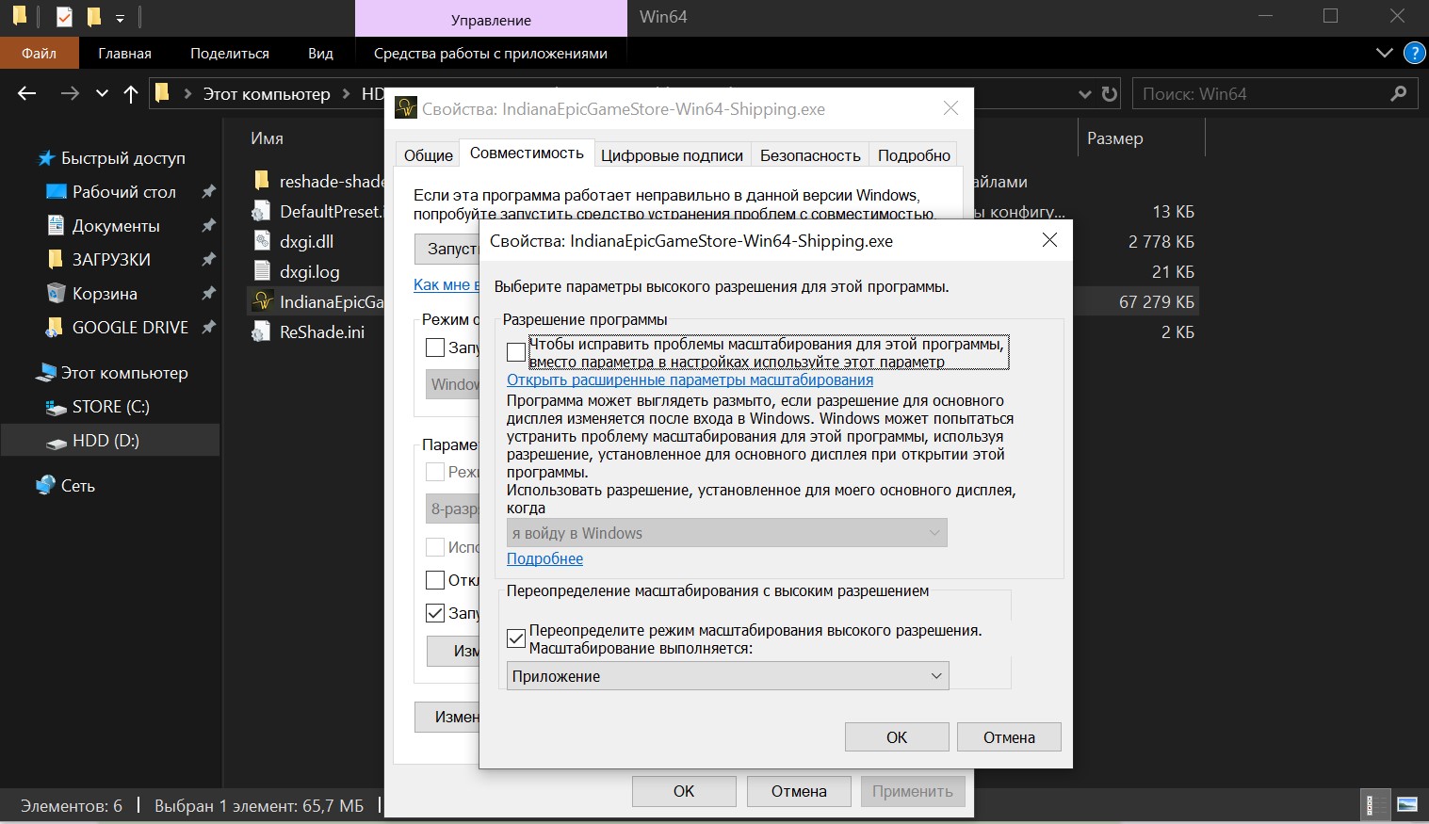Screen dimensions: 1429x824
Task: Open the Подробнее link
Action: coord(544,558)
